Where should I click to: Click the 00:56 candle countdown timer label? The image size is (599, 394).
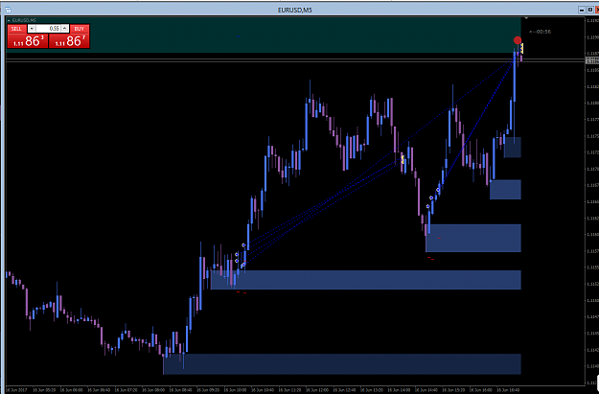point(541,32)
